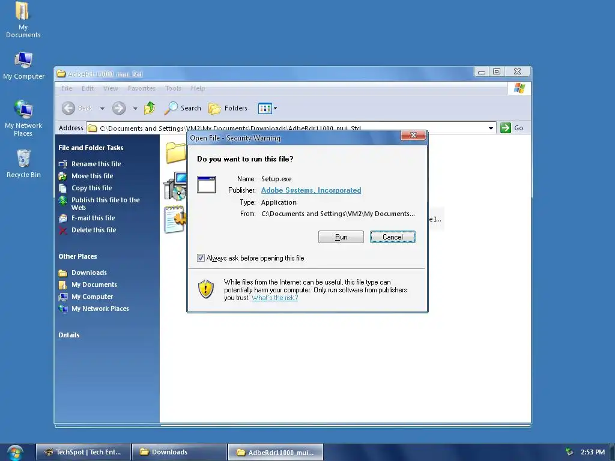Open the Recycle Bin desktop icon

tap(23, 164)
